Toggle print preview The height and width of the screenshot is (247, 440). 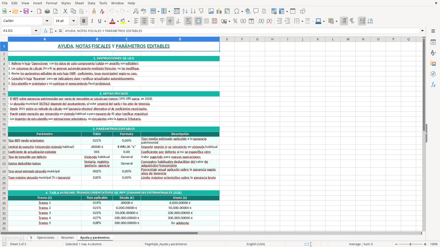click(x=55, y=11)
